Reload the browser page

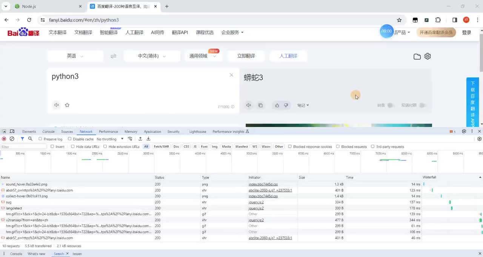coord(29,20)
